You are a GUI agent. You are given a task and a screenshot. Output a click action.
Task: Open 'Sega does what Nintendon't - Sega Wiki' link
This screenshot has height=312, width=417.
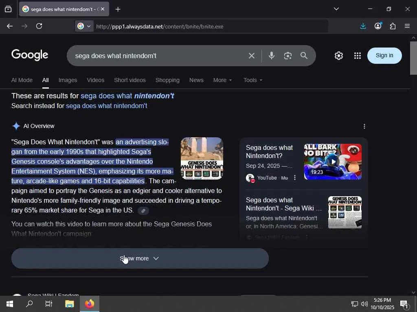[x=283, y=204]
